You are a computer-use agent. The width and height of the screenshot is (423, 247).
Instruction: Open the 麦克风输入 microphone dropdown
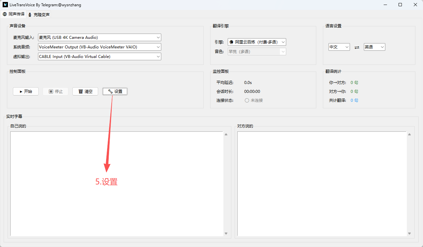(99, 38)
